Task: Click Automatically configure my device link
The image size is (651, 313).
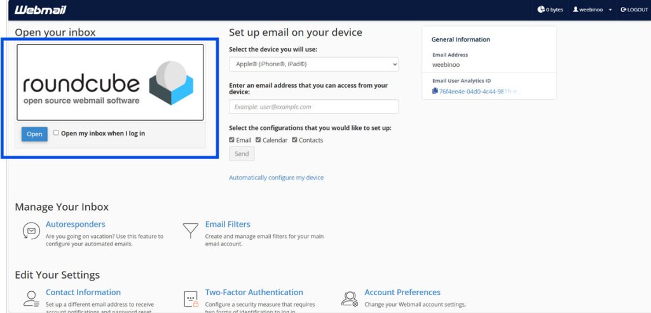Action: 276,177
